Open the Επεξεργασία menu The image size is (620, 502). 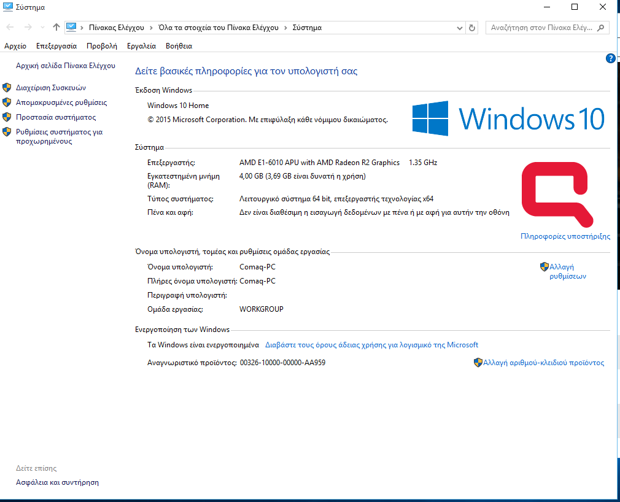[56, 46]
